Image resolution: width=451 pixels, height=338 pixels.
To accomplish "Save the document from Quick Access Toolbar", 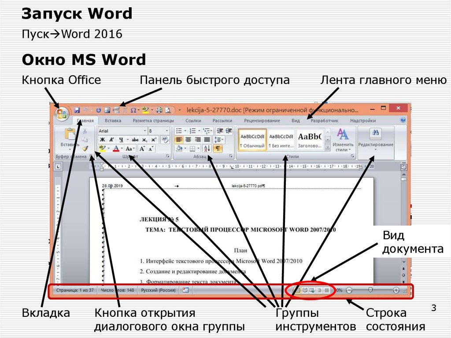I will coord(77,110).
